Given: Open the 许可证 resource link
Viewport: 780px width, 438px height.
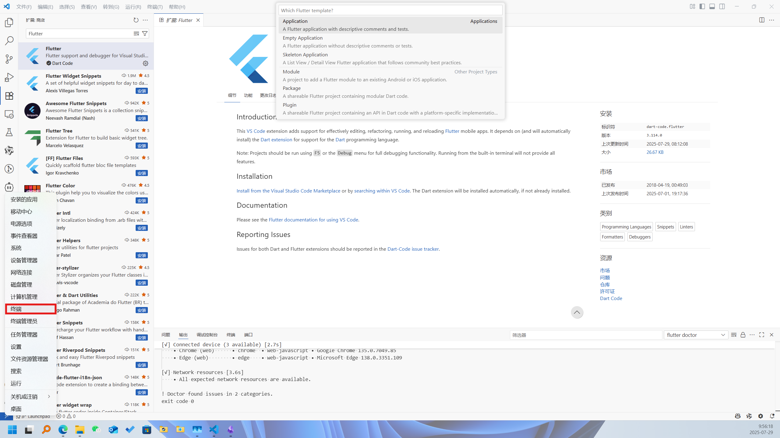Looking at the screenshot, I should pyautogui.click(x=607, y=291).
